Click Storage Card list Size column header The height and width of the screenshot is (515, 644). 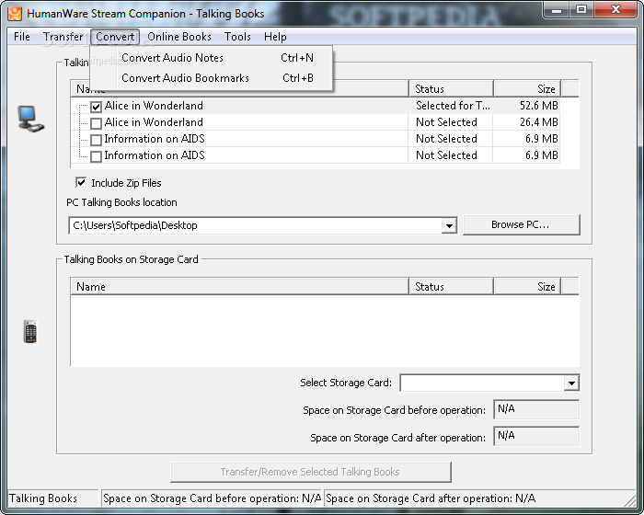pos(527,286)
